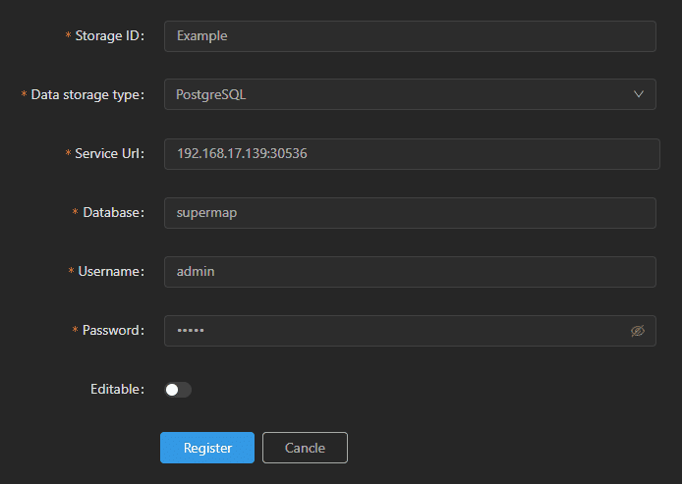
Task: Click the 'Storage ID:' label
Action: click(110, 35)
